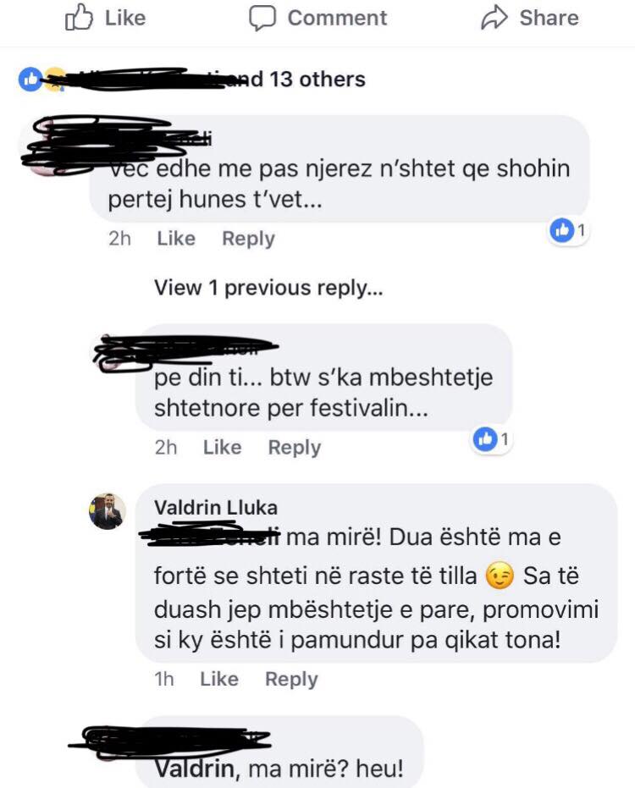Open the Valdrin Lluka name link
The height and width of the screenshot is (788, 635).
tap(216, 508)
